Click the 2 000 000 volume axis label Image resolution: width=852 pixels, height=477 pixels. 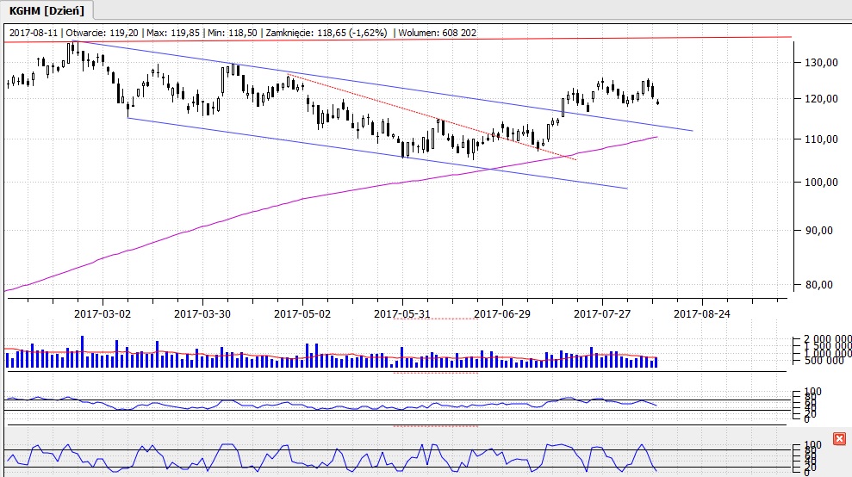tap(826, 338)
